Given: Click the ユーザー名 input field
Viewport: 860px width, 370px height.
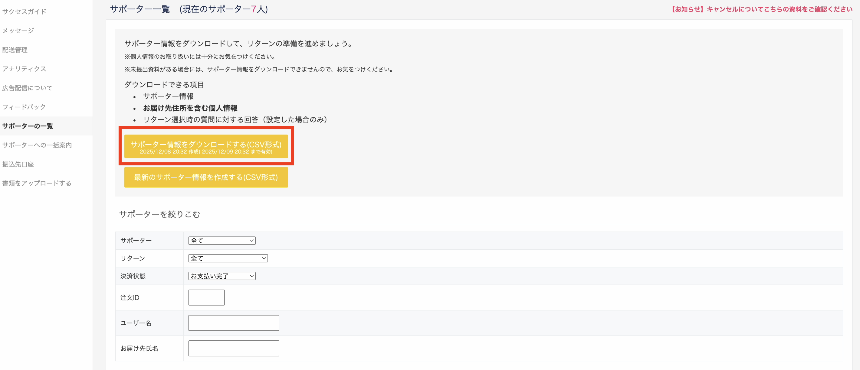Looking at the screenshot, I should click(233, 323).
